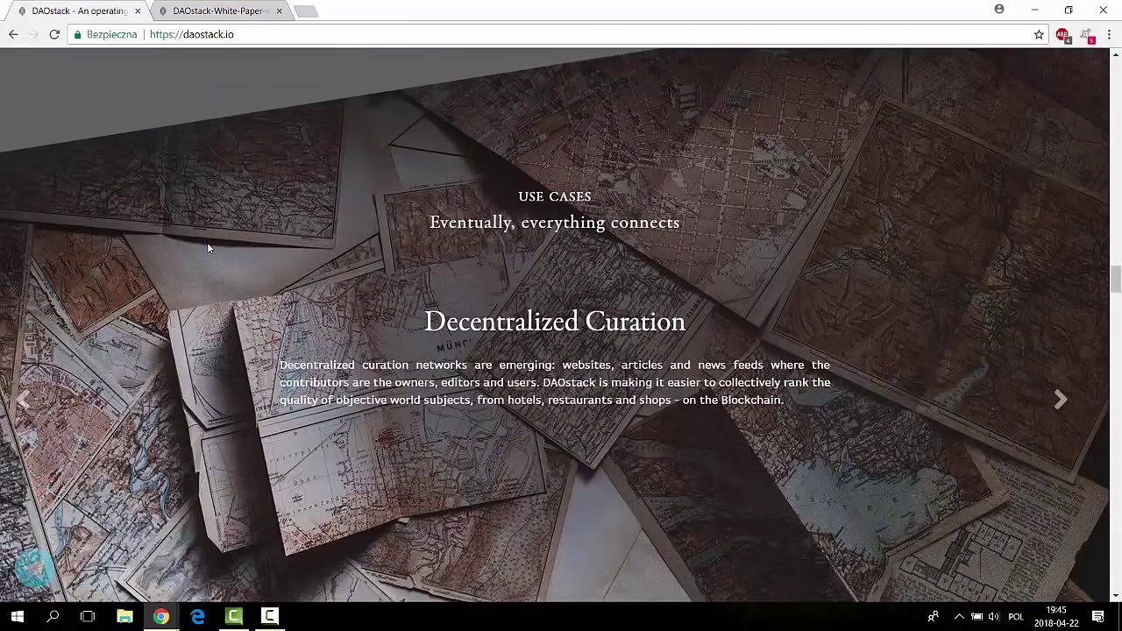Screen dimensions: 1122x631
Task: View the secure site info (Bezpieczna)
Action: pos(105,34)
